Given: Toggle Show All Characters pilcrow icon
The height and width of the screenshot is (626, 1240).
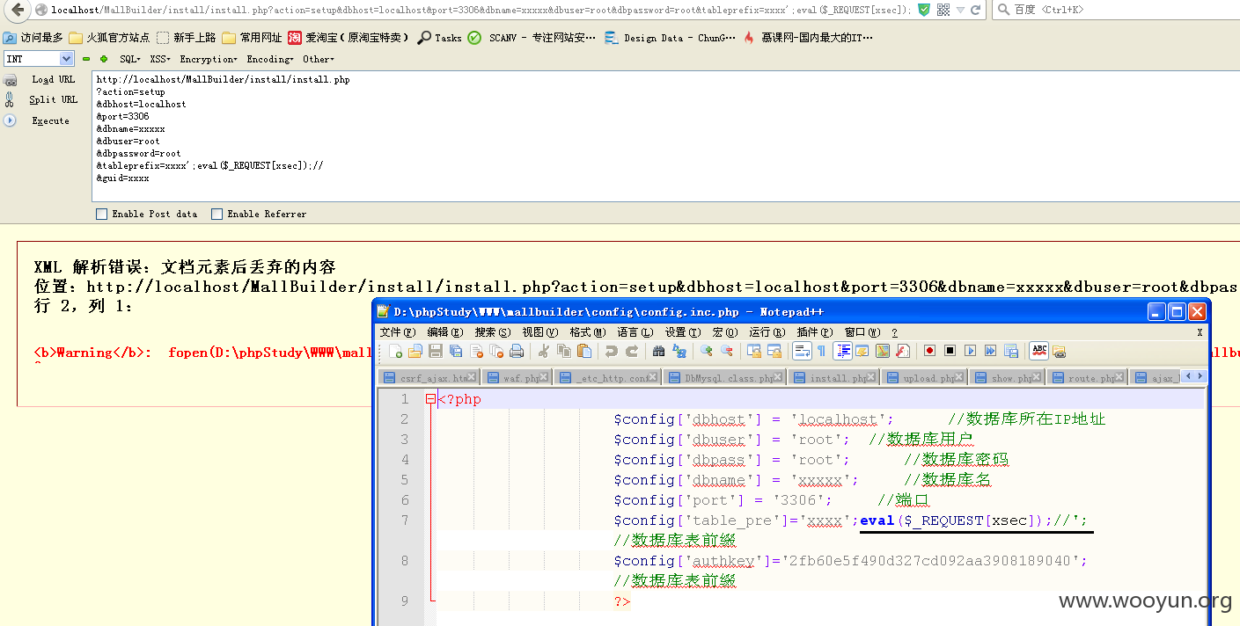Looking at the screenshot, I should click(x=822, y=351).
